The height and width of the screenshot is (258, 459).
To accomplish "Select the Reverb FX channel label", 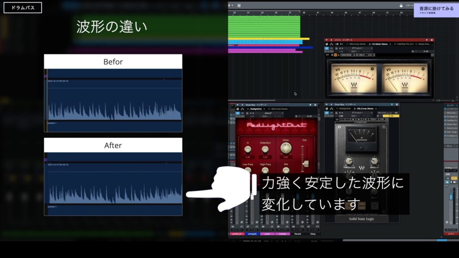I will click(298, 234).
